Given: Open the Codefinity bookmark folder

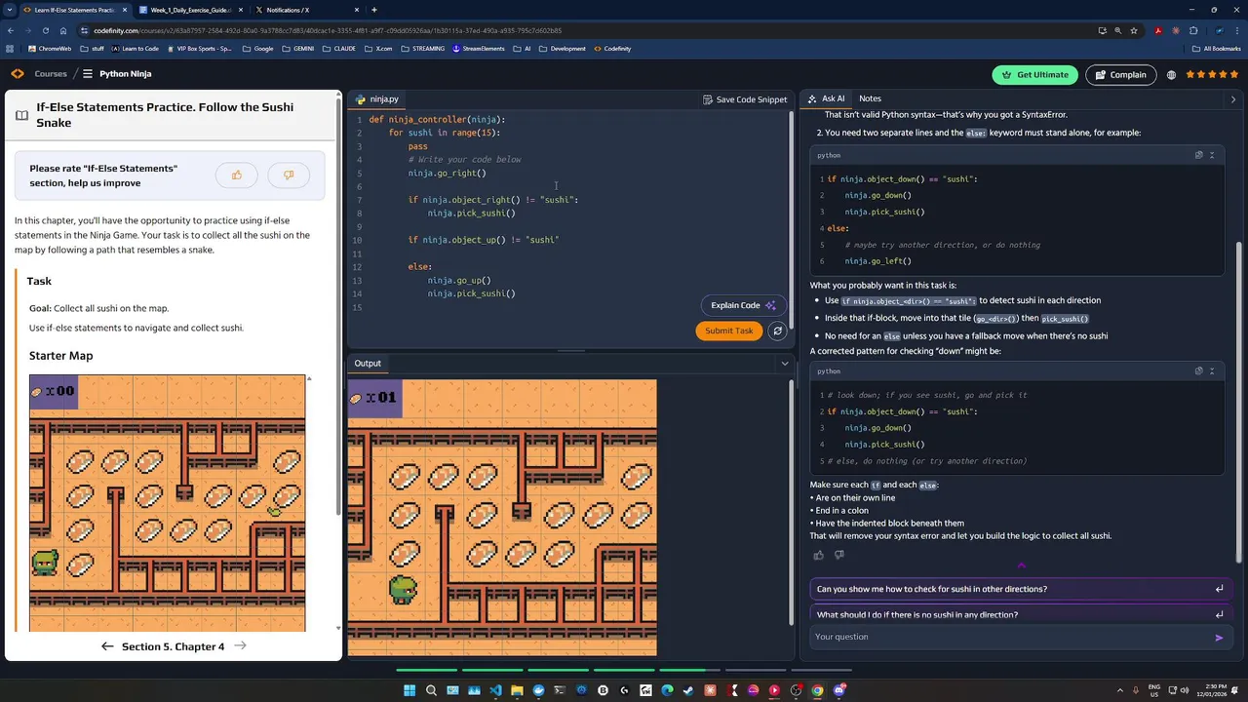Looking at the screenshot, I should [611, 49].
